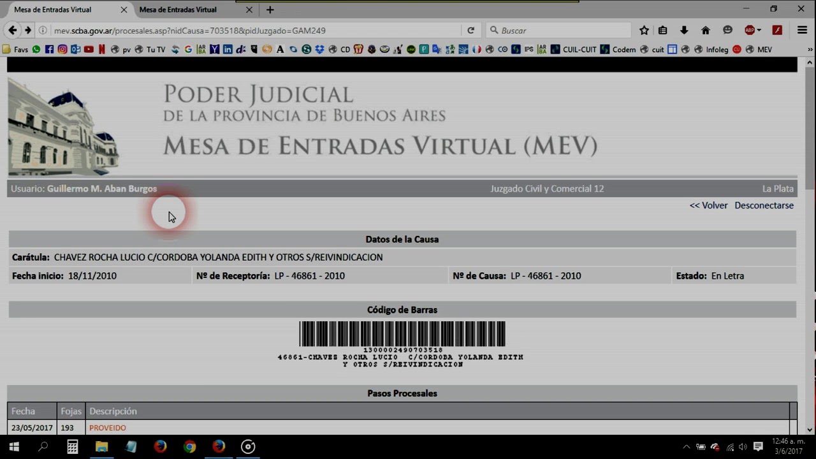816x459 pixels.
Task: Open a new browser tab
Action: pos(270,10)
